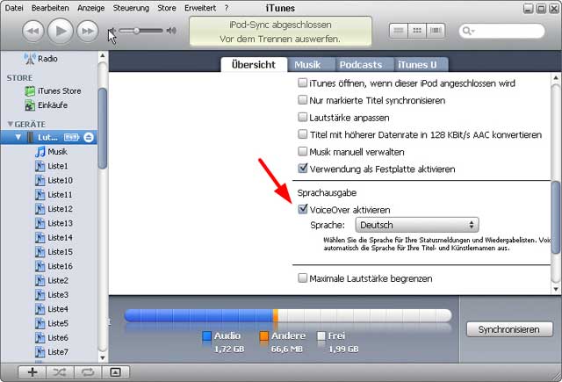Click the Next track fast-forward button
The width and height of the screenshot is (562, 382).
pos(88,32)
